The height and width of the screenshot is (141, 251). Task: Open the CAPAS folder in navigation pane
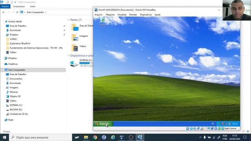tap(13, 39)
